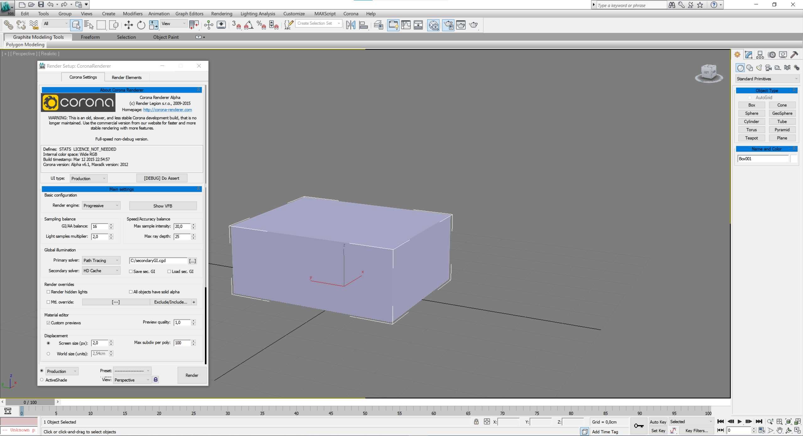This screenshot has width=803, height=436.
Task: Activate the Select Object tool
Action: [x=76, y=25]
